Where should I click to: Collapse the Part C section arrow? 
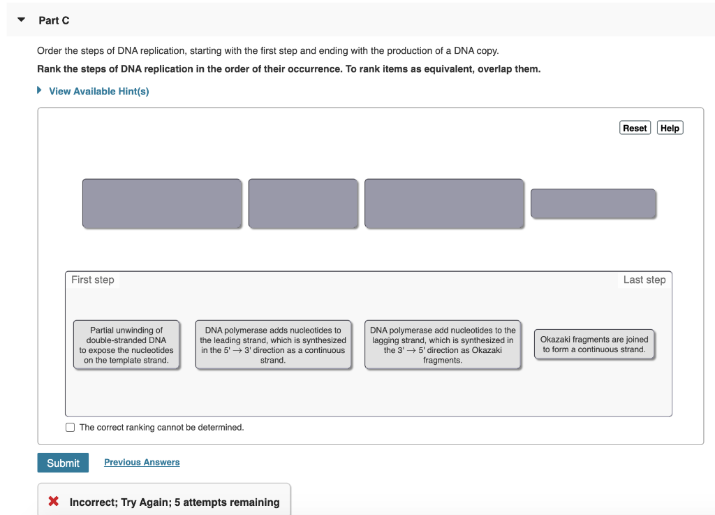21,20
